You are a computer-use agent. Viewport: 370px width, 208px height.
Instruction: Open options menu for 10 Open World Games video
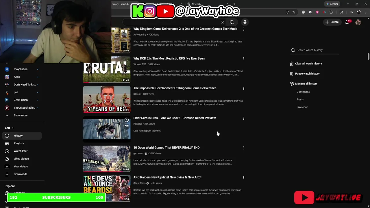(244, 148)
